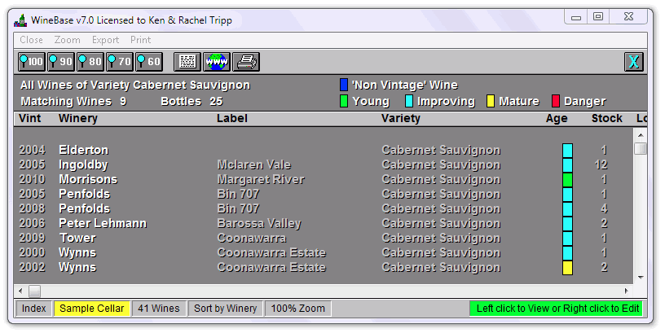Select the Tower winery name
Screen dimensions: 665x333
(x=77, y=238)
